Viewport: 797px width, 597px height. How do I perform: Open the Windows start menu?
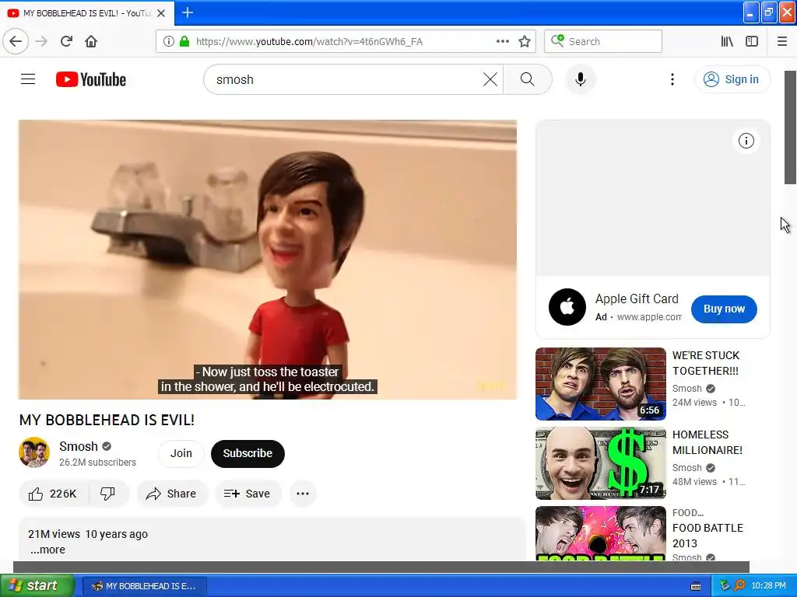[37, 586]
